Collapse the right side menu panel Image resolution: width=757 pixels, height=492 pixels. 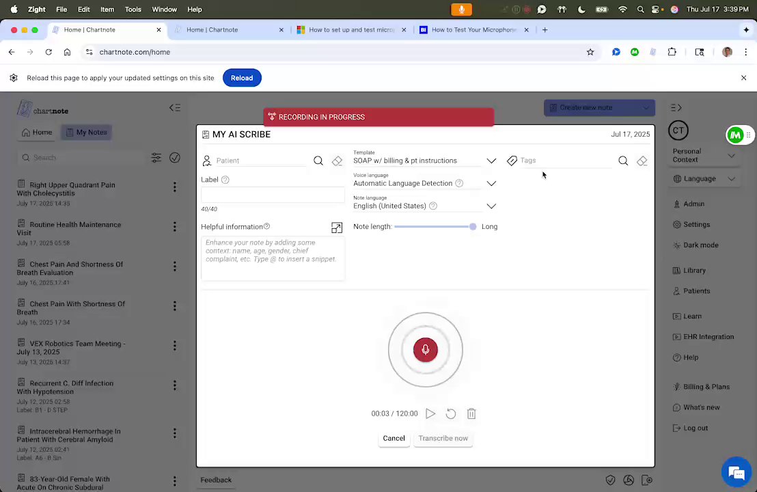pyautogui.click(x=676, y=108)
